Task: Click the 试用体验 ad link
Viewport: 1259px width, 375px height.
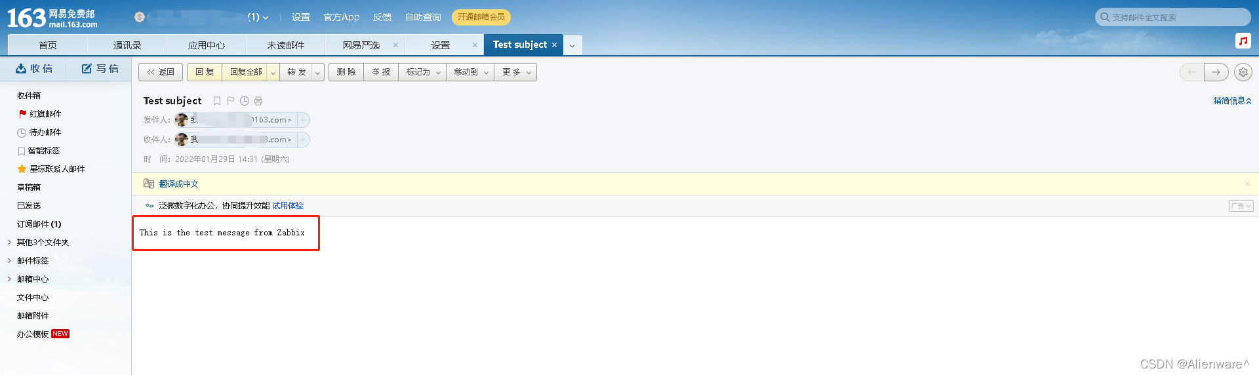Action: tap(288, 206)
